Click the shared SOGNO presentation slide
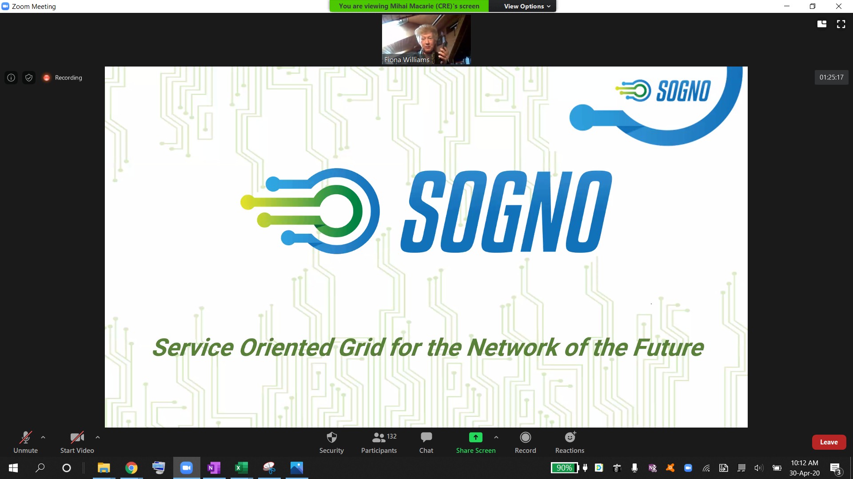Image resolution: width=853 pixels, height=479 pixels. 426,247
